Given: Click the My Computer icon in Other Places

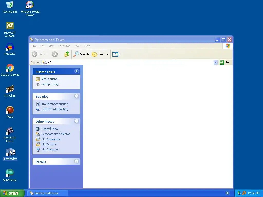Looking at the screenshot, I should (x=38, y=150).
